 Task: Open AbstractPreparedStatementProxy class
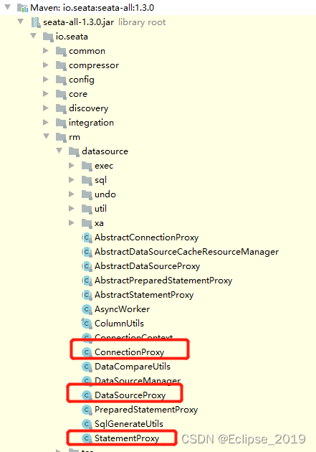(163, 281)
